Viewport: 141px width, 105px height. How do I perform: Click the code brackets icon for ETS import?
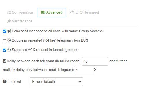pos(72,12)
